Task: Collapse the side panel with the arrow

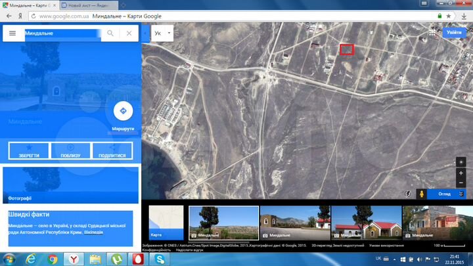Action: tap(145, 33)
